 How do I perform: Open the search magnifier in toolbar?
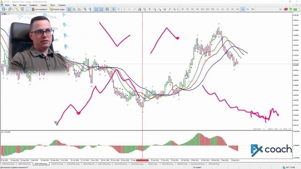tap(280, 9)
